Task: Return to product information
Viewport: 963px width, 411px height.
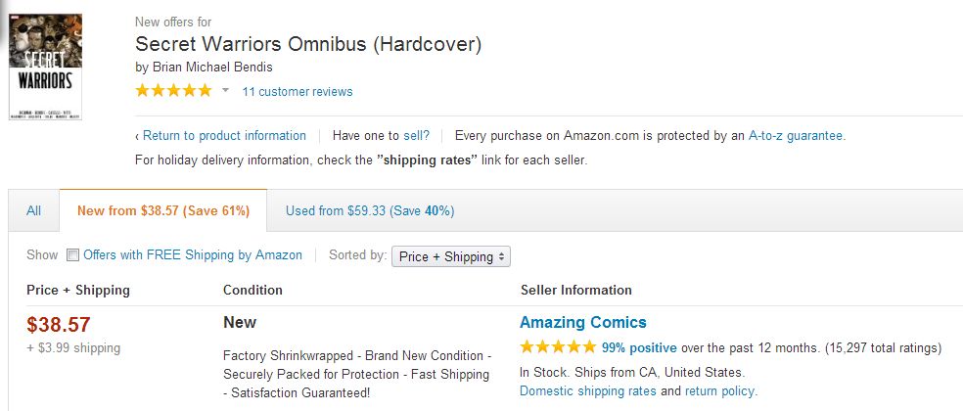Action: pyautogui.click(x=224, y=136)
